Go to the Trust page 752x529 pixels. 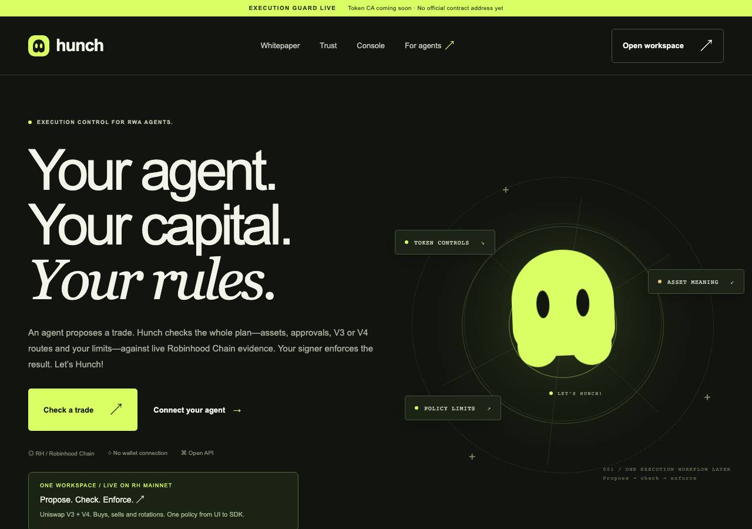pos(328,46)
